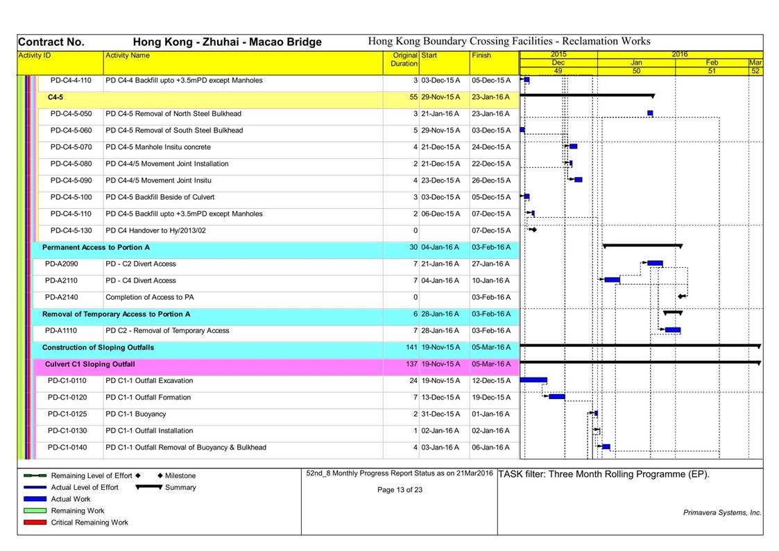This screenshot has height=551, width=779.
Task: Click the 05-Mar-16 A finish date of Culvert C1 row
Action: click(x=491, y=364)
